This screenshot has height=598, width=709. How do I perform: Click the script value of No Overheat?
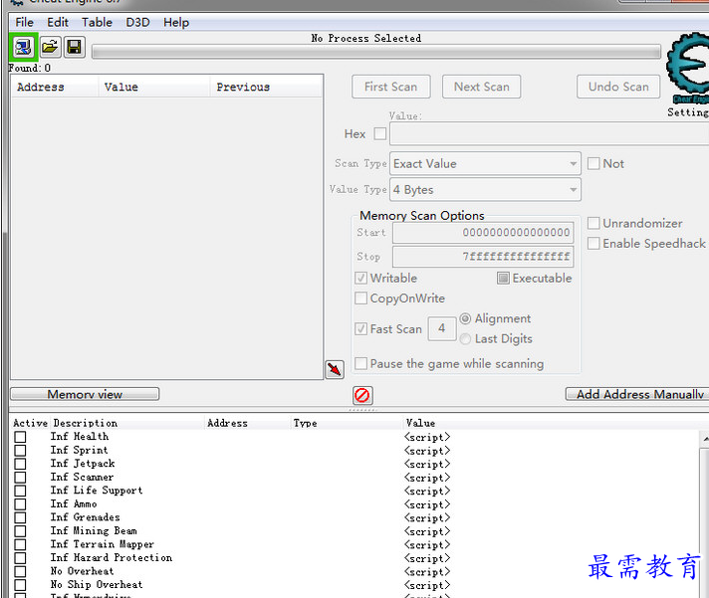(427, 572)
